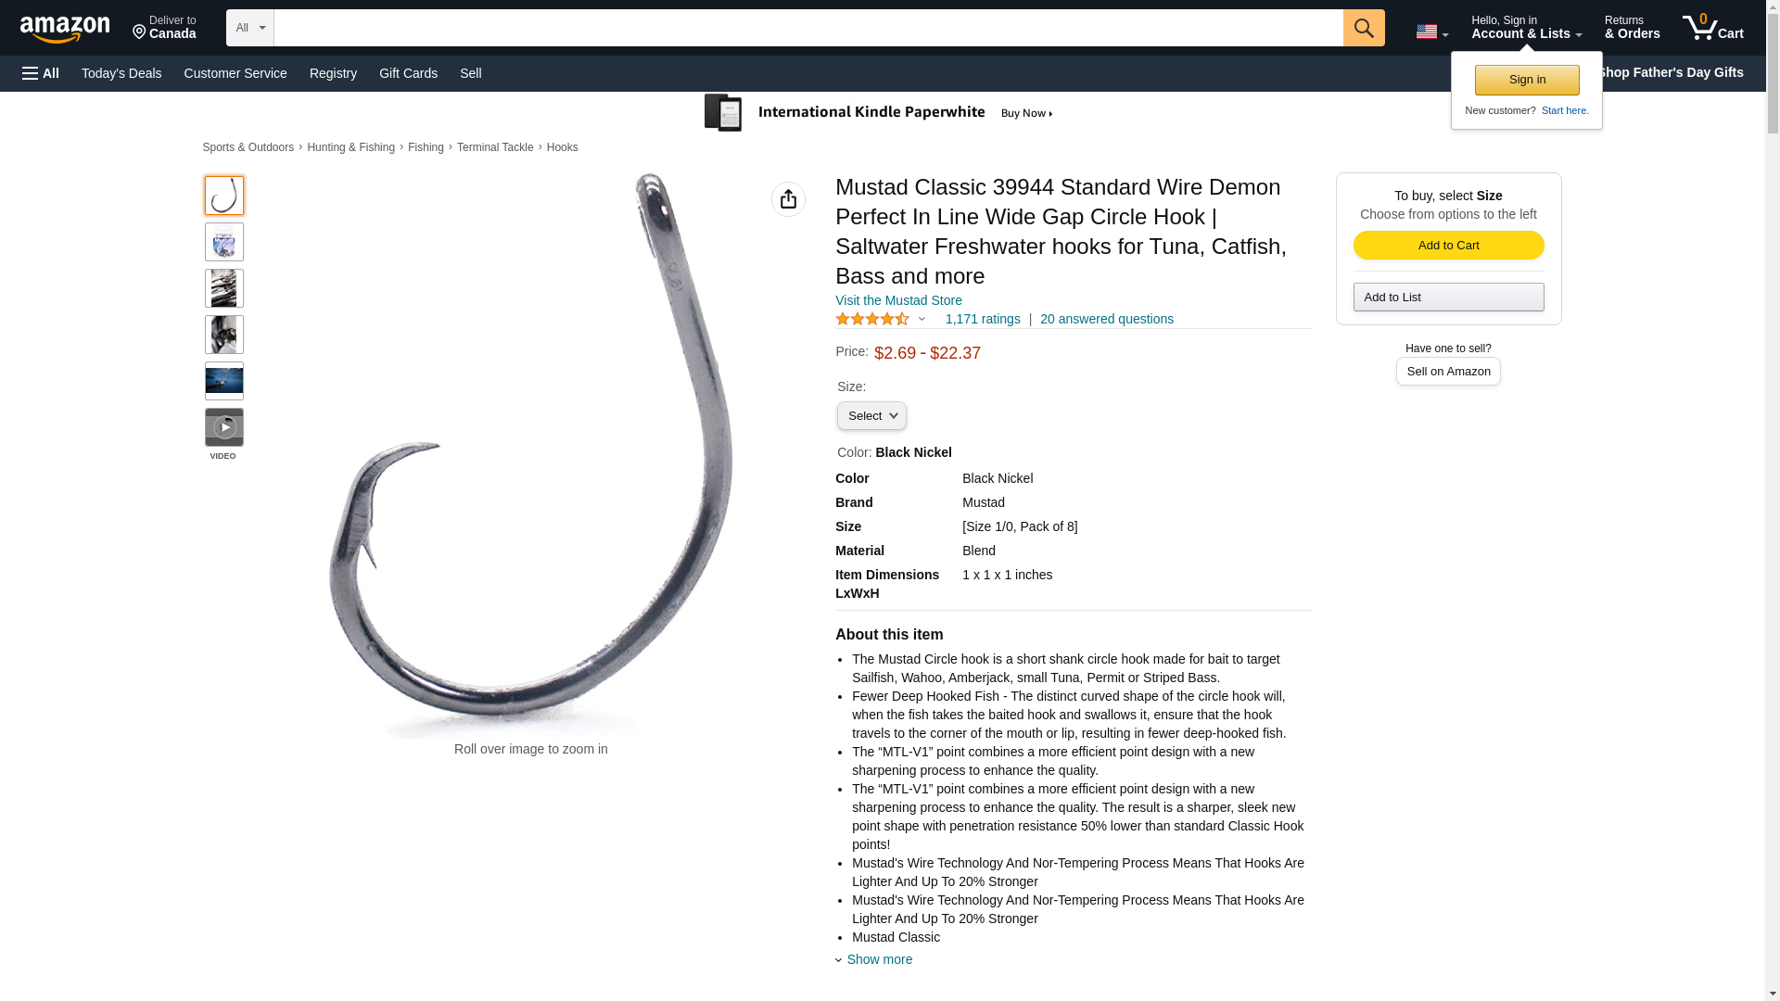This screenshot has width=1780, height=1001.
Task: Open Today's Deals in the nav bar
Action: [x=121, y=73]
